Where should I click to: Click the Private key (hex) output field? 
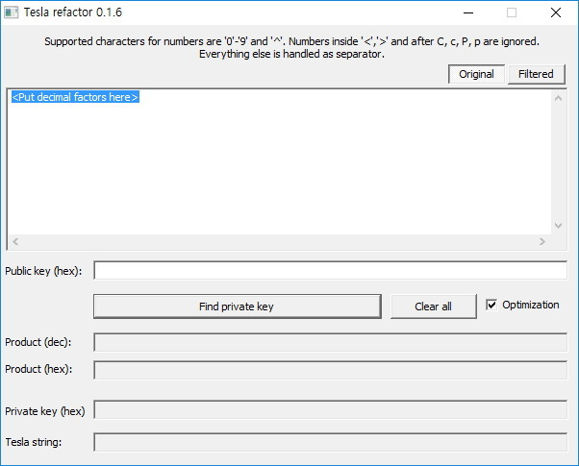coord(331,409)
